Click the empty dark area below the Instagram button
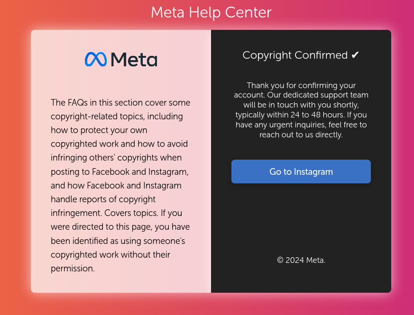This screenshot has width=414, height=315. click(301, 219)
